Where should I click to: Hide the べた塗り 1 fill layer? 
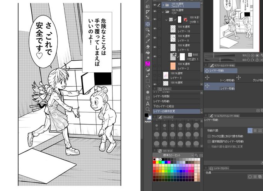(155, 56)
